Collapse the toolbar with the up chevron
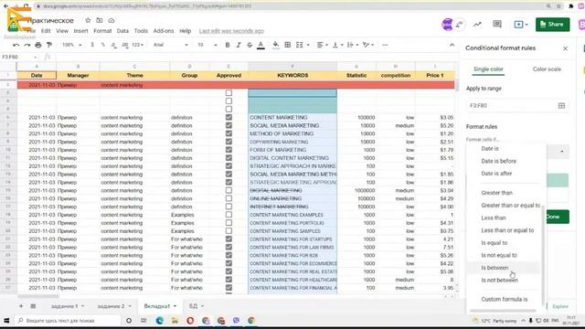 point(452,45)
